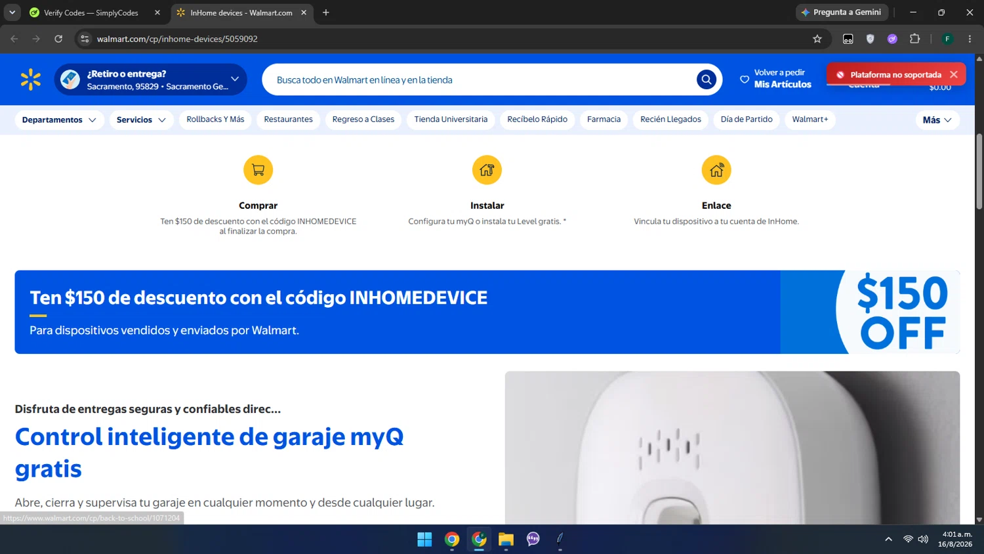
Task: Click the Instalar heading
Action: pyautogui.click(x=487, y=205)
